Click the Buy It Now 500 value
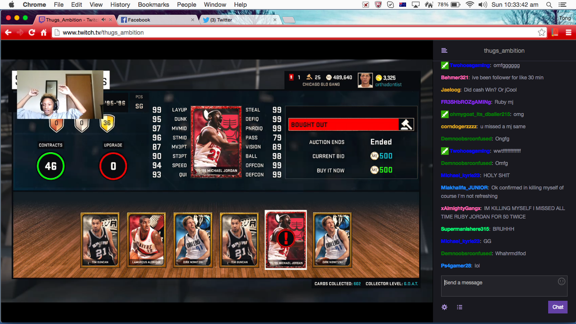 pyautogui.click(x=382, y=170)
